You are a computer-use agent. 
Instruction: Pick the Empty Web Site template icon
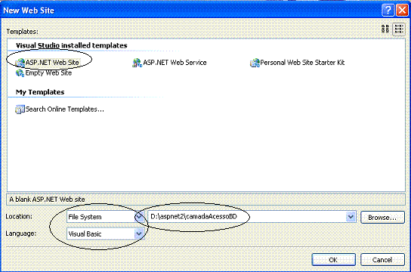tap(20, 73)
